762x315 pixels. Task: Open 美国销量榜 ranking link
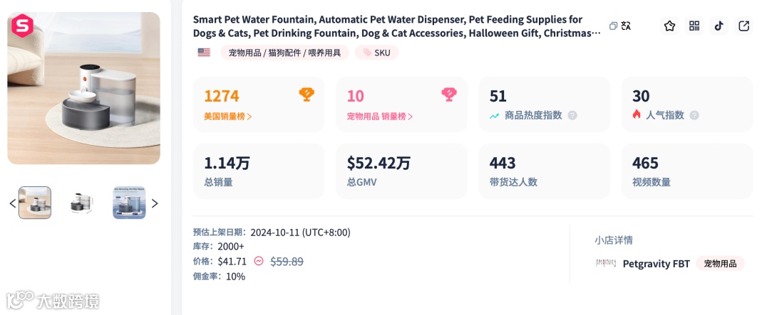pyautogui.click(x=228, y=116)
